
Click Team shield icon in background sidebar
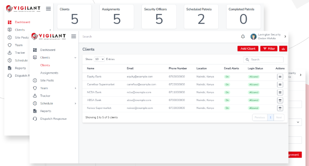point(10,45)
